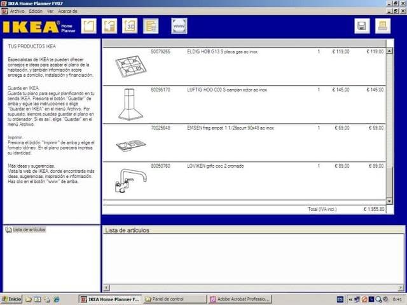Click the Inicio start button
The height and width of the screenshot is (305, 407).
point(11,299)
